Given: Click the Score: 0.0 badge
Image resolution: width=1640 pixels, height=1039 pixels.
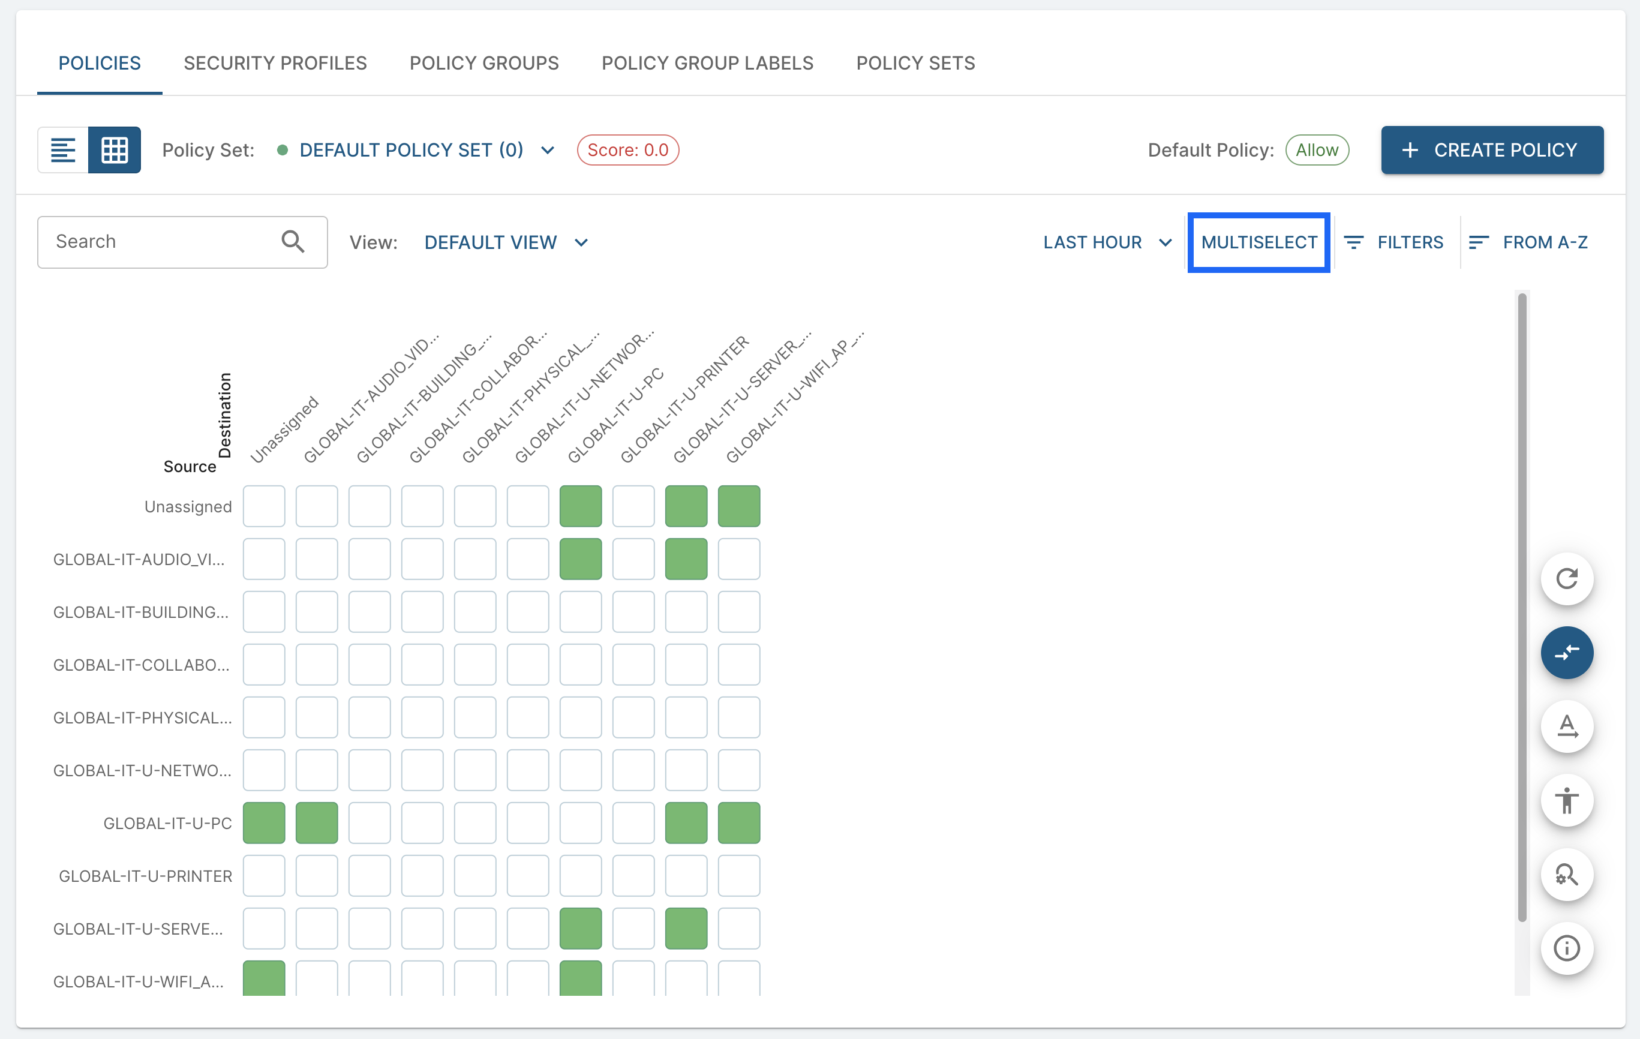Looking at the screenshot, I should point(627,150).
